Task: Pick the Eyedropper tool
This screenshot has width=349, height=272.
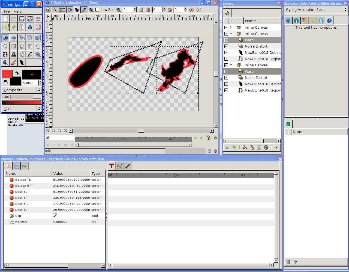Action: [x=30, y=54]
